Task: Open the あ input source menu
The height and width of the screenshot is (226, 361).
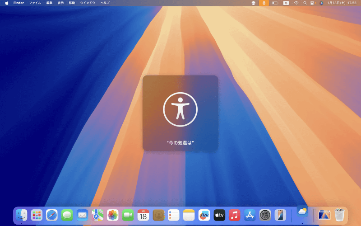Action: [x=286, y=3]
